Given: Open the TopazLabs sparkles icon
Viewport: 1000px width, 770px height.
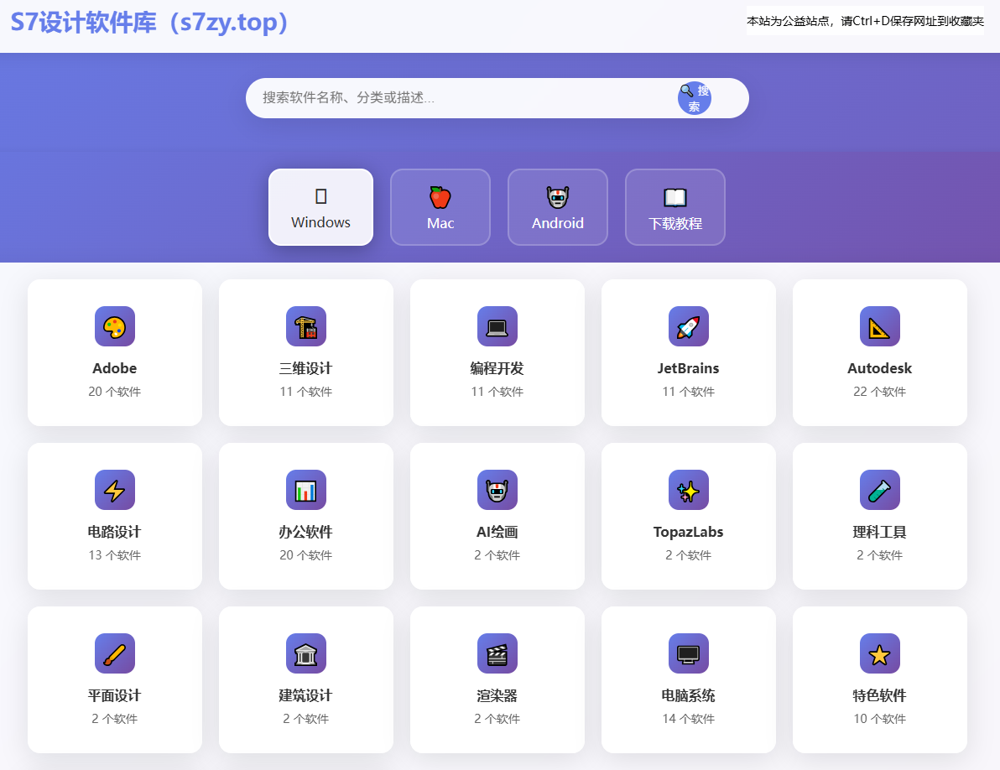Looking at the screenshot, I should [x=689, y=490].
